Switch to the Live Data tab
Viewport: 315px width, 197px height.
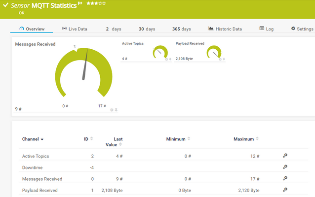[x=75, y=29]
